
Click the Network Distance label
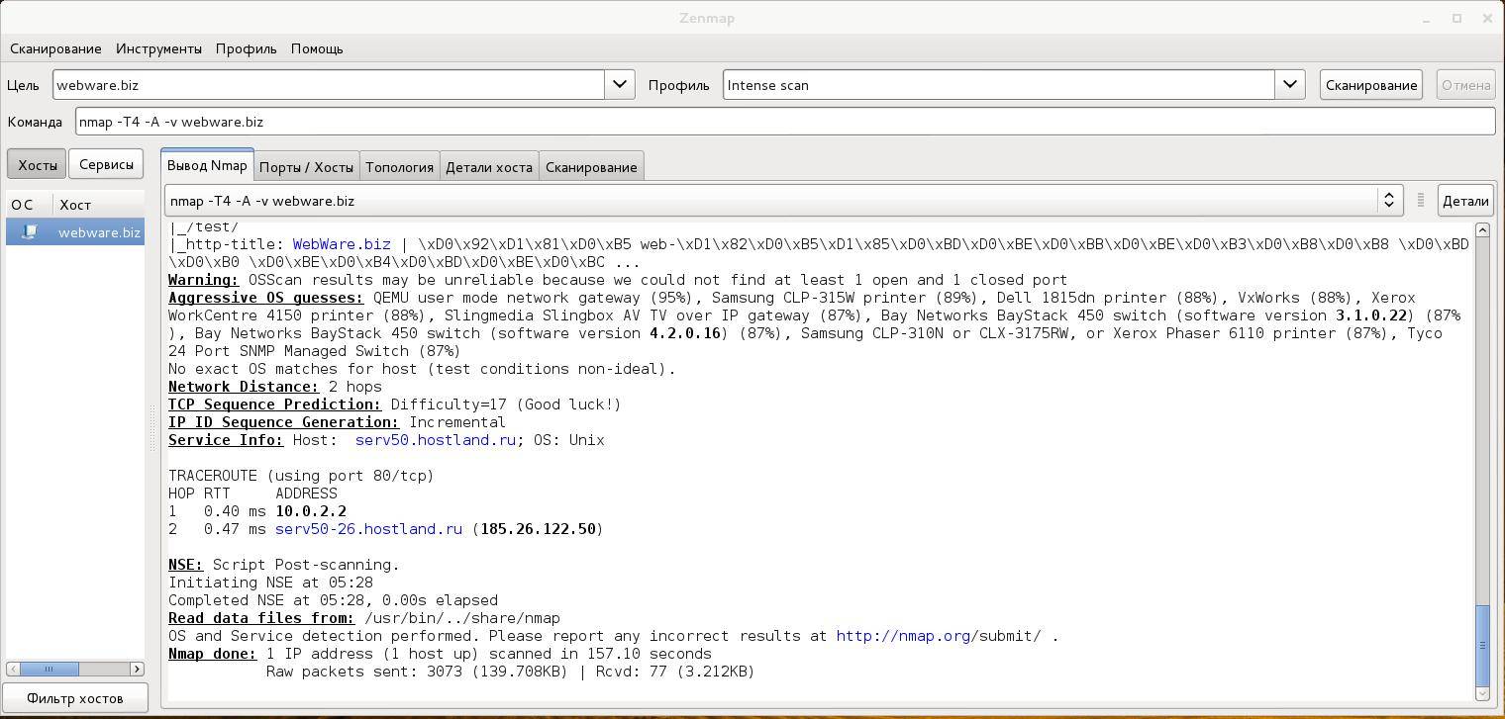coord(244,387)
